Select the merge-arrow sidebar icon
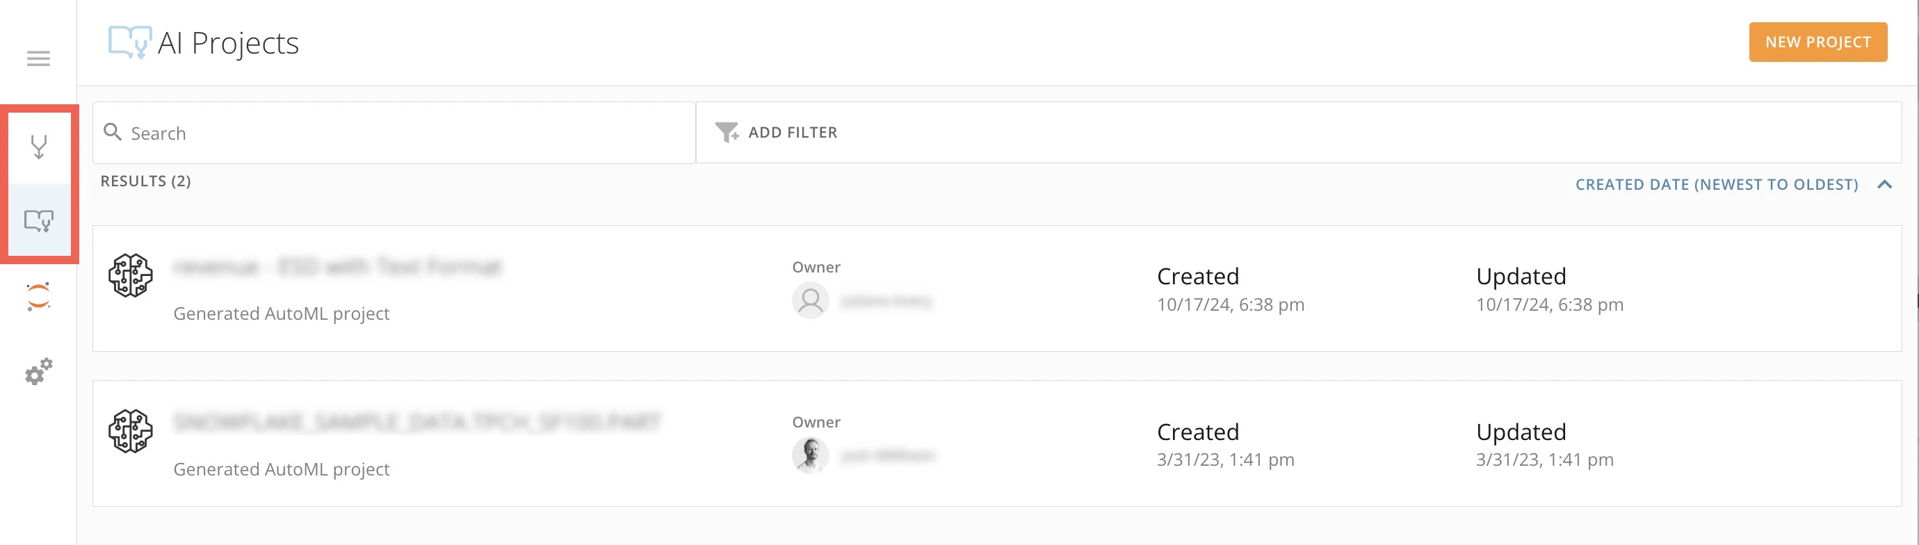The width and height of the screenshot is (1919, 545). 39,147
